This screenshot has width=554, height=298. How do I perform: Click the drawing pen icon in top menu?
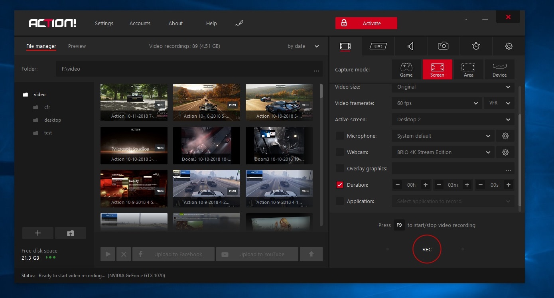point(239,23)
